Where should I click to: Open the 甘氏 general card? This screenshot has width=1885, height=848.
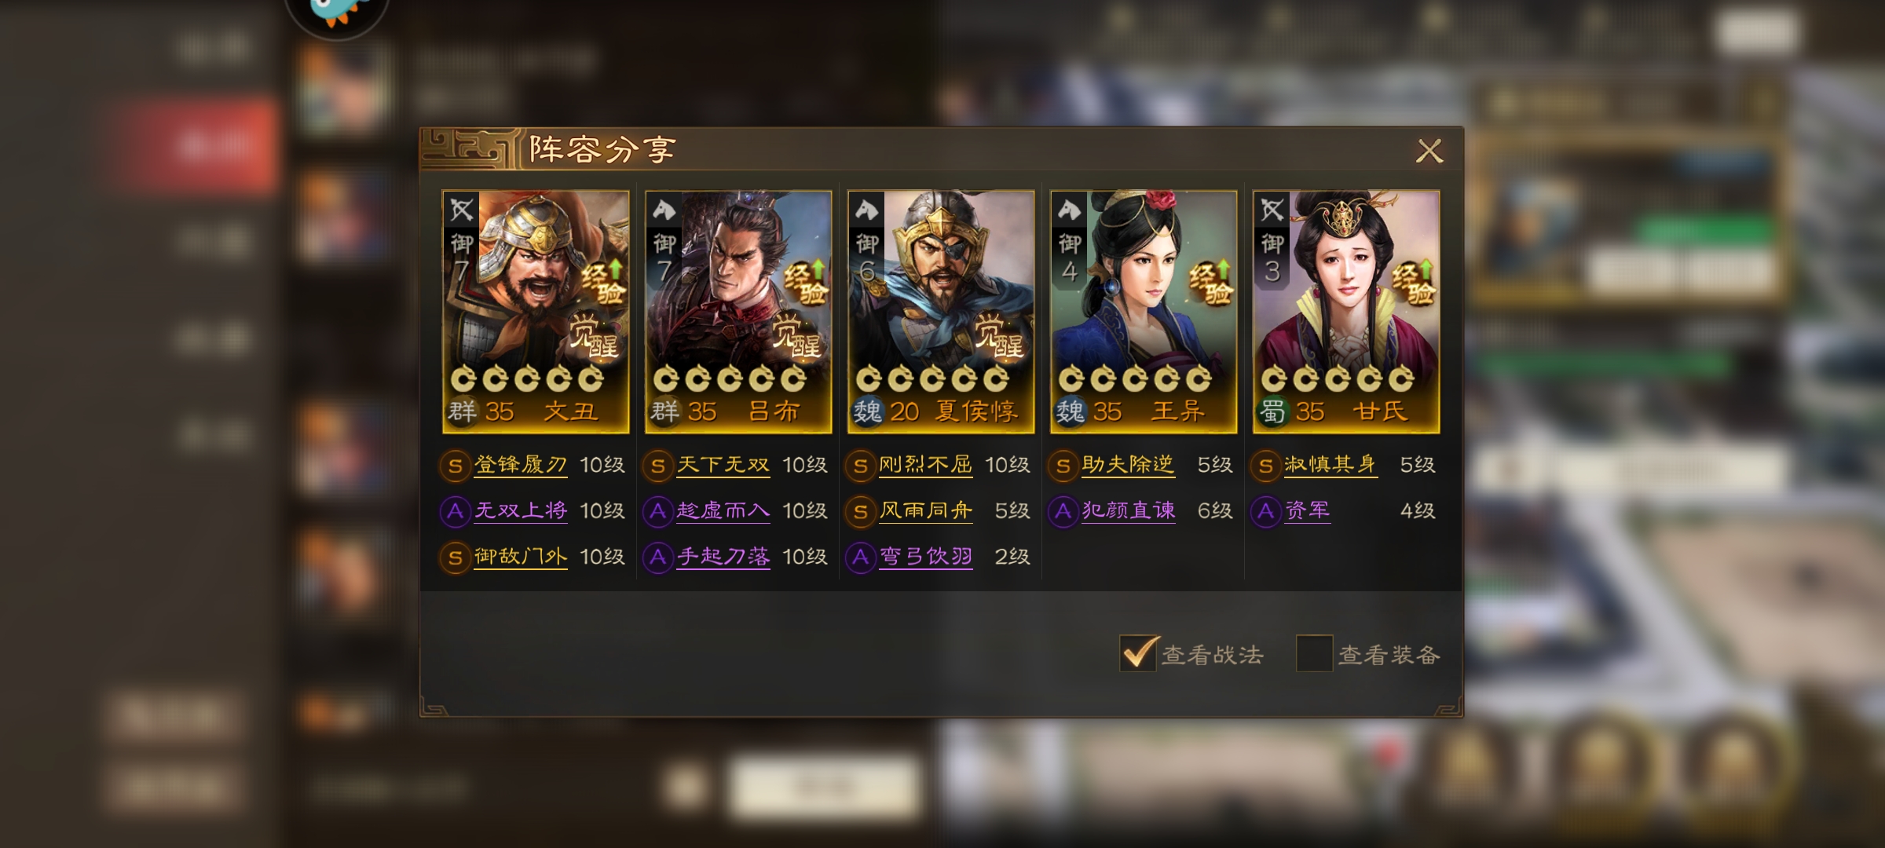1346,312
